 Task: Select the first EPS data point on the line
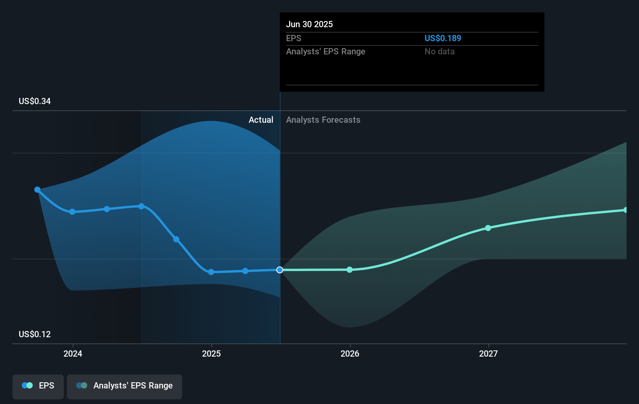pyautogui.click(x=37, y=190)
